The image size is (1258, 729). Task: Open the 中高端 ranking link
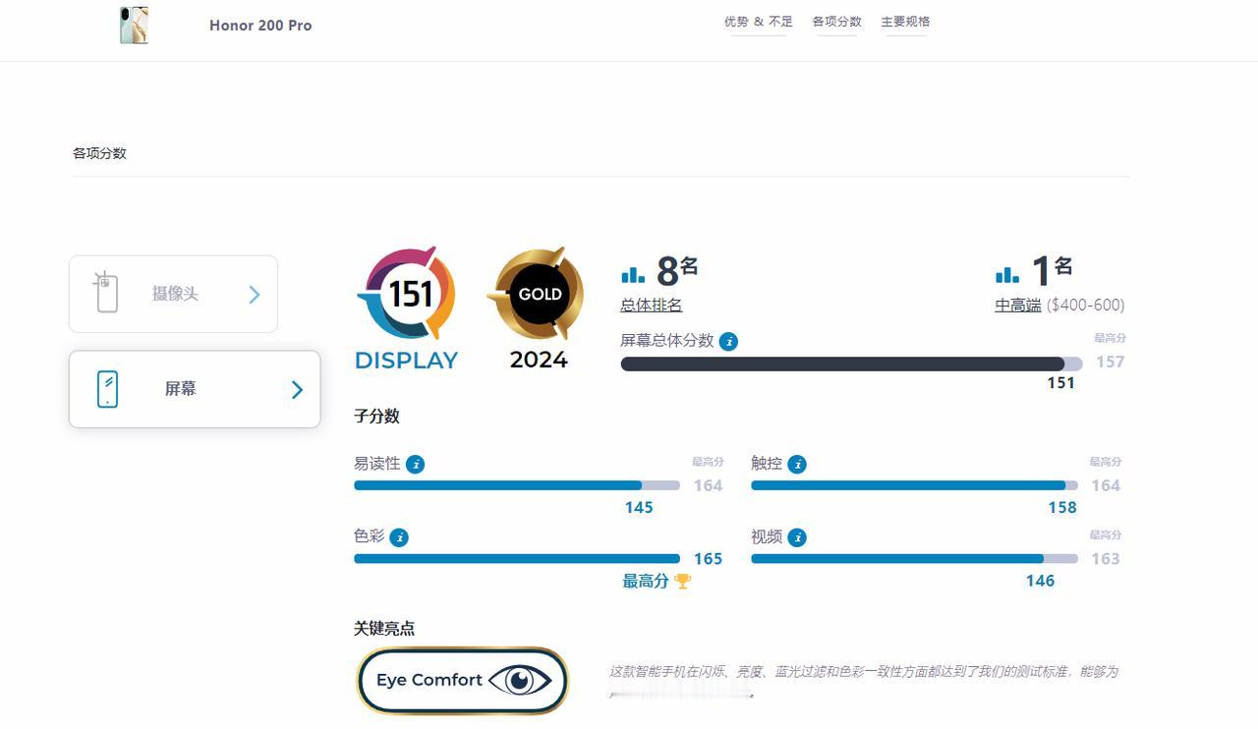tap(1018, 305)
